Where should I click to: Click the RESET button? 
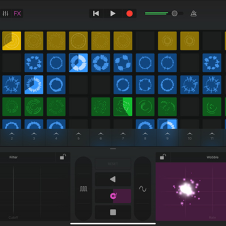click(113, 164)
